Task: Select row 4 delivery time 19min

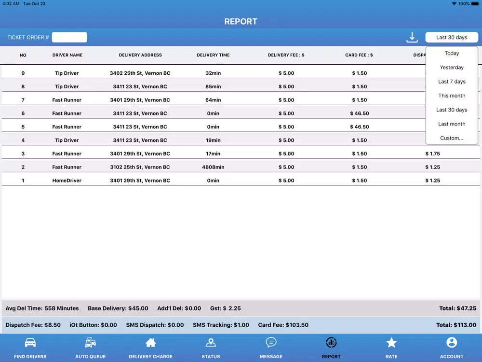Action: (x=213, y=140)
